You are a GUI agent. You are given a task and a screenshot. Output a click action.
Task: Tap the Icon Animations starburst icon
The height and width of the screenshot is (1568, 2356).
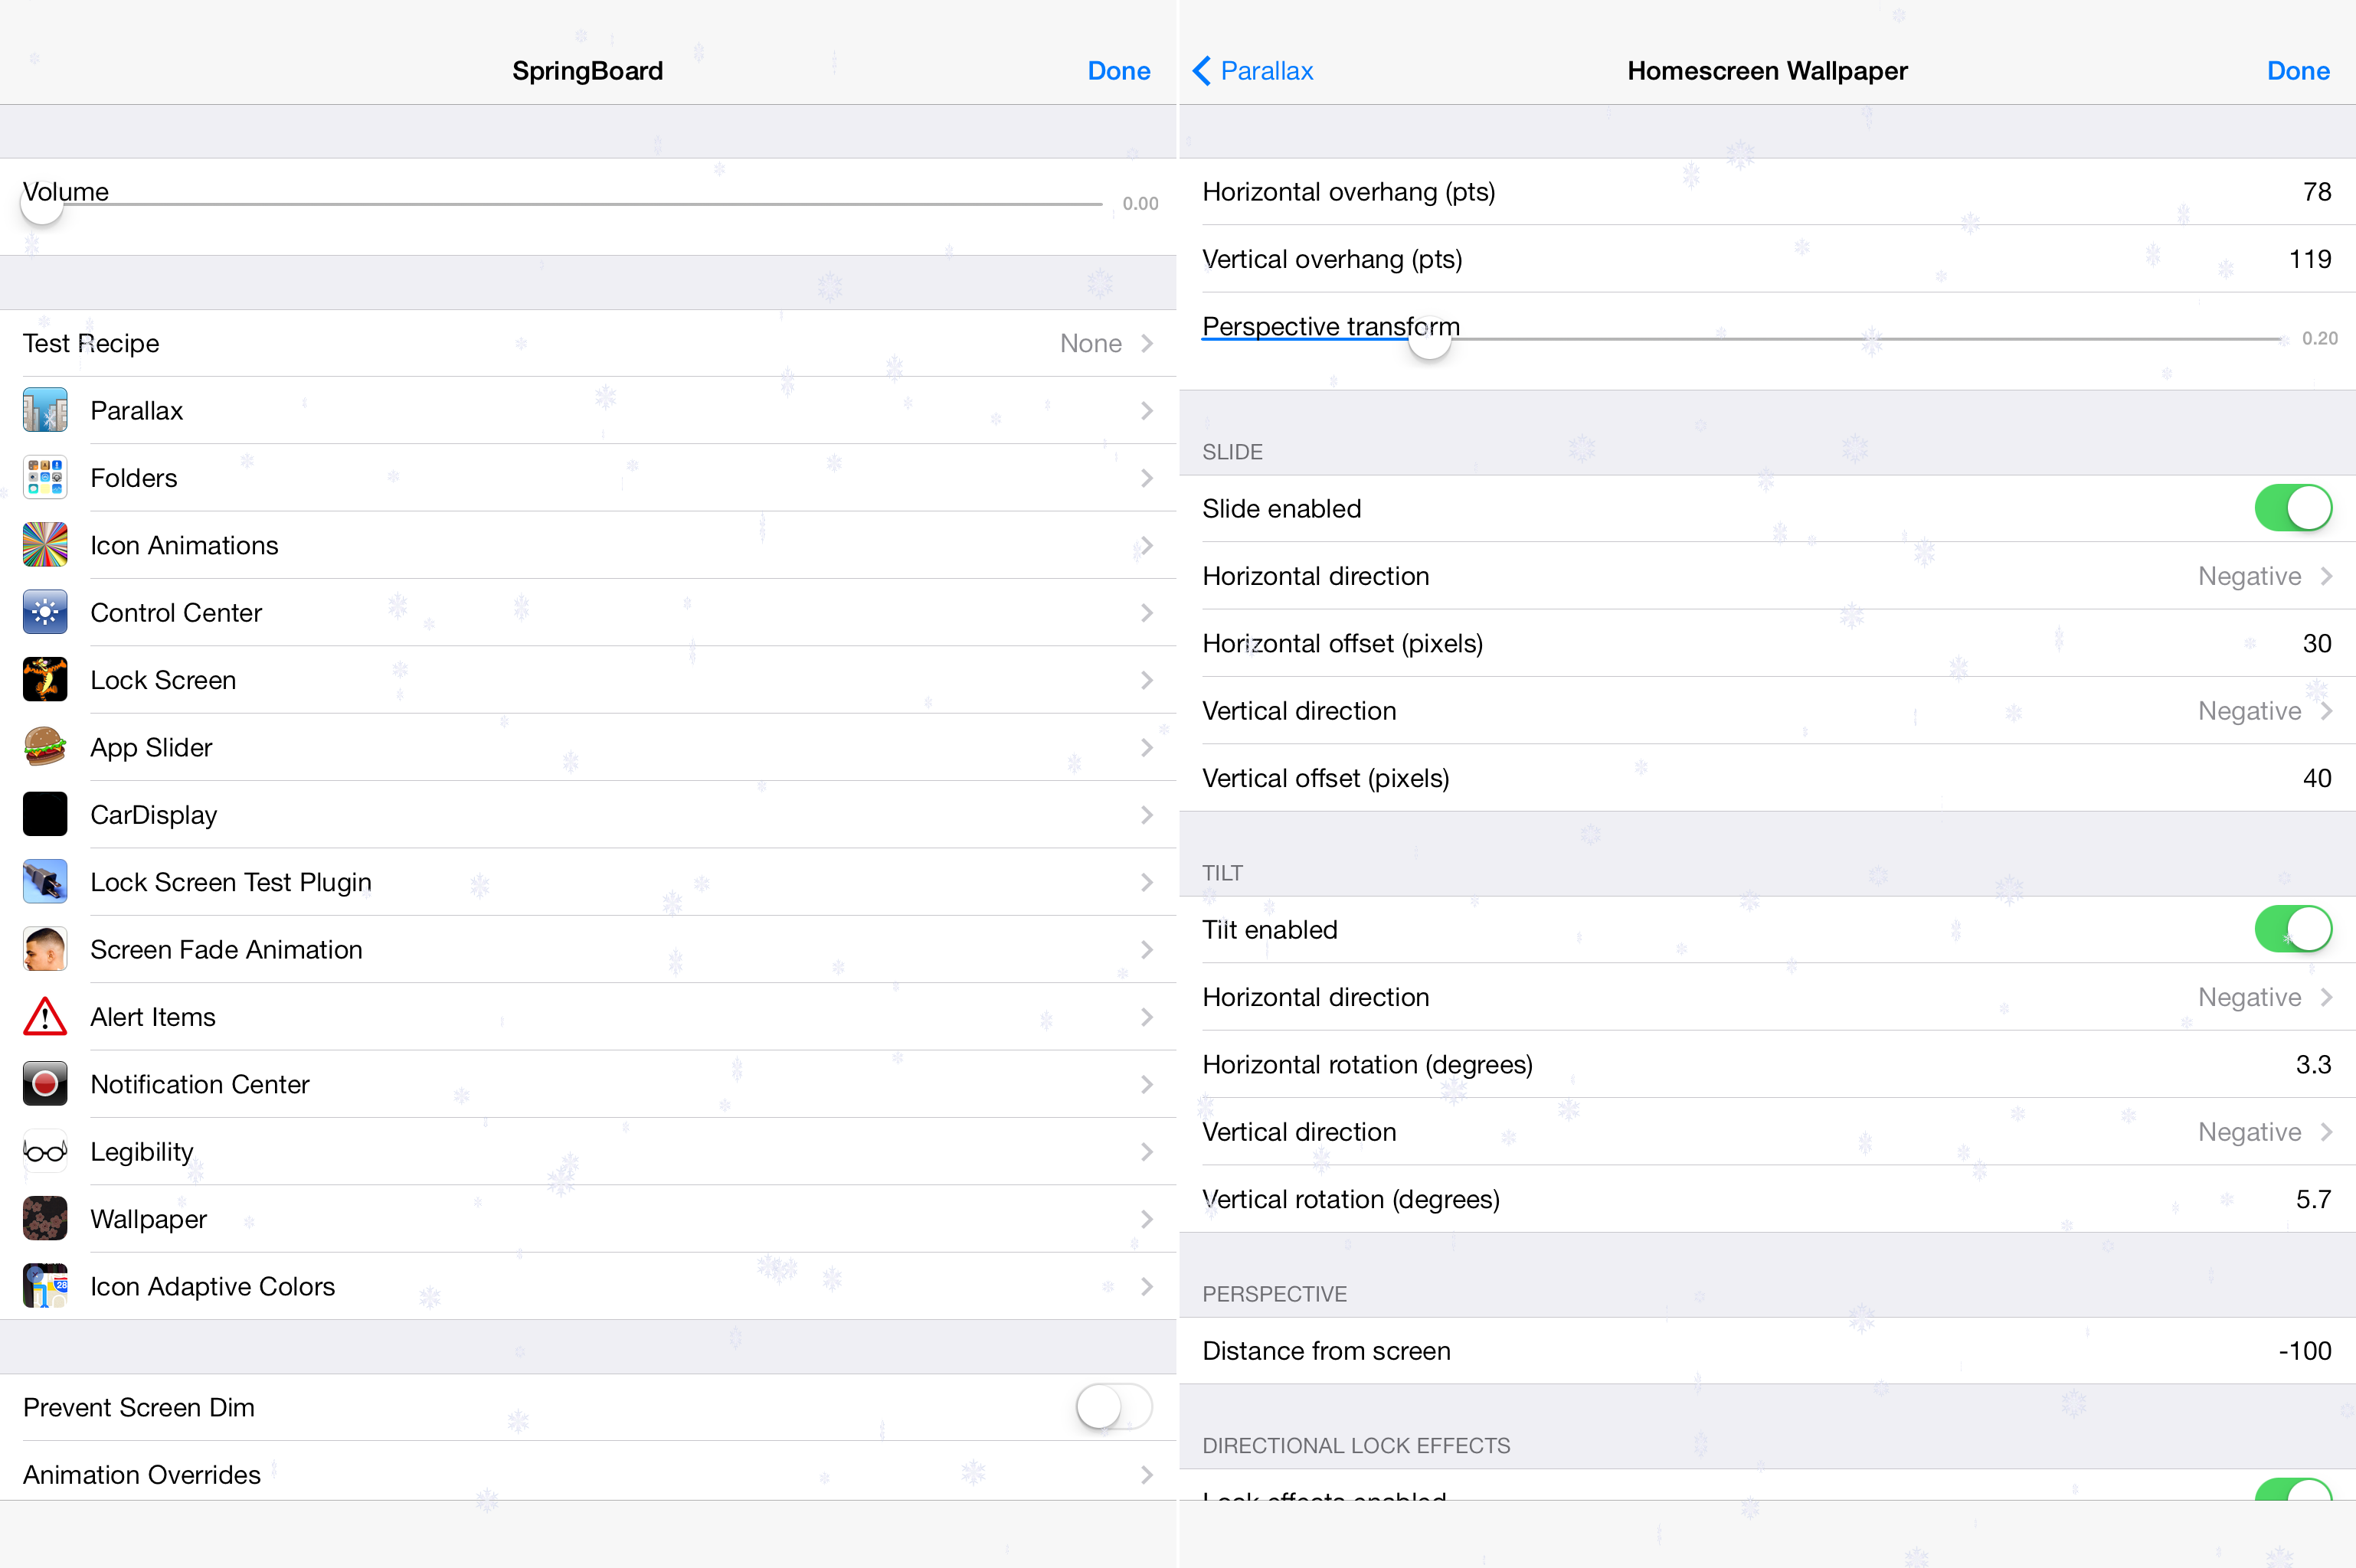[x=45, y=545]
